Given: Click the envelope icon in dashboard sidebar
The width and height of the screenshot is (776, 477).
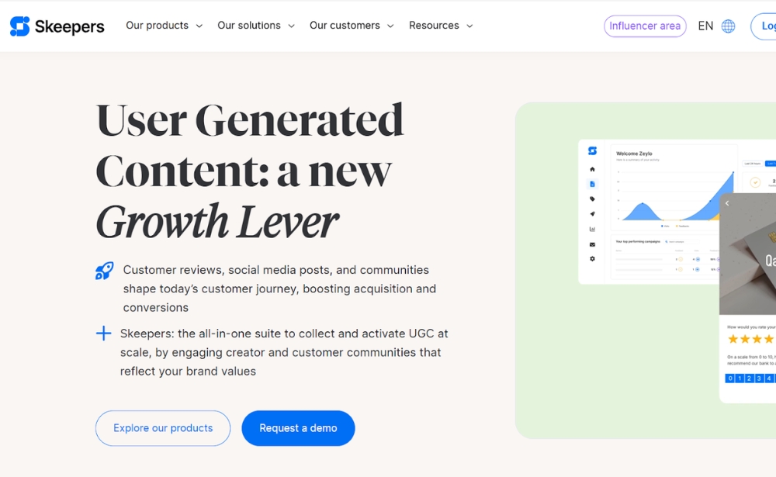Looking at the screenshot, I should (x=592, y=244).
